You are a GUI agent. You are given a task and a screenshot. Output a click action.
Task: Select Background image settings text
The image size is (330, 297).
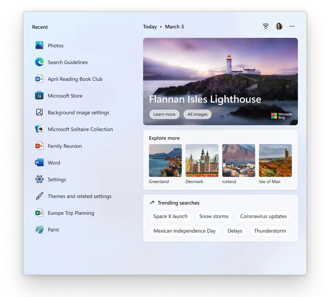(x=78, y=112)
